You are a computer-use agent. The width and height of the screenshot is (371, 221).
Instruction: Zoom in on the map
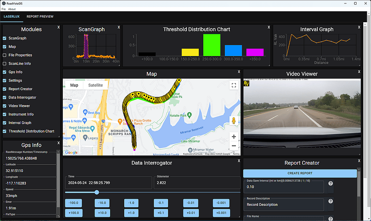(233, 137)
